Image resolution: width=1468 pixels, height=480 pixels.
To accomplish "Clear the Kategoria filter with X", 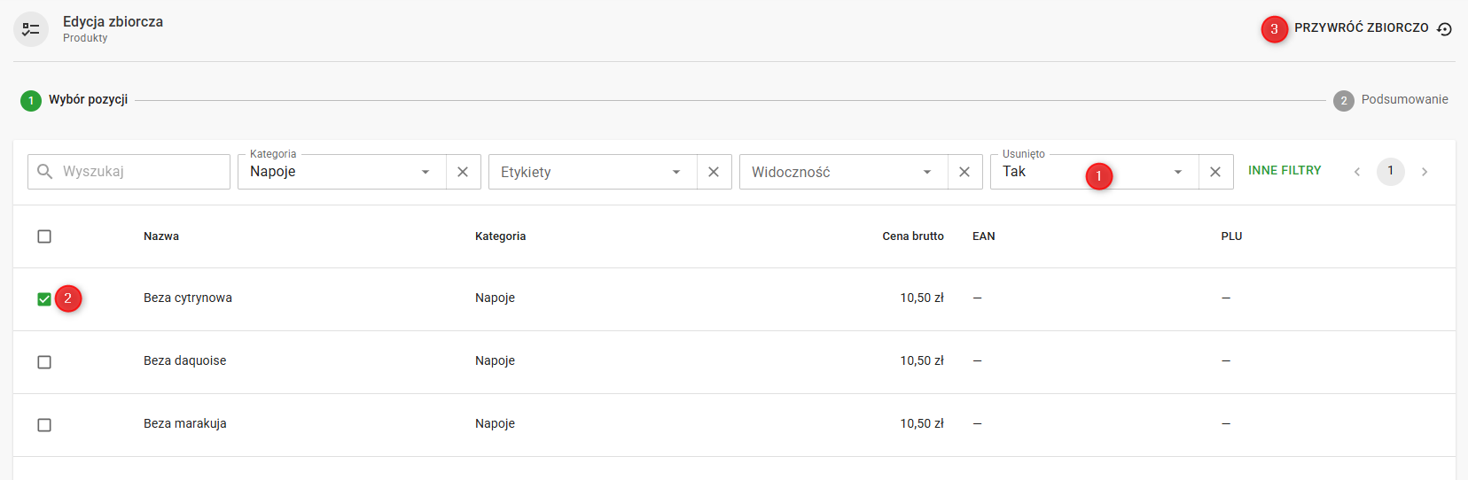I will pyautogui.click(x=463, y=172).
